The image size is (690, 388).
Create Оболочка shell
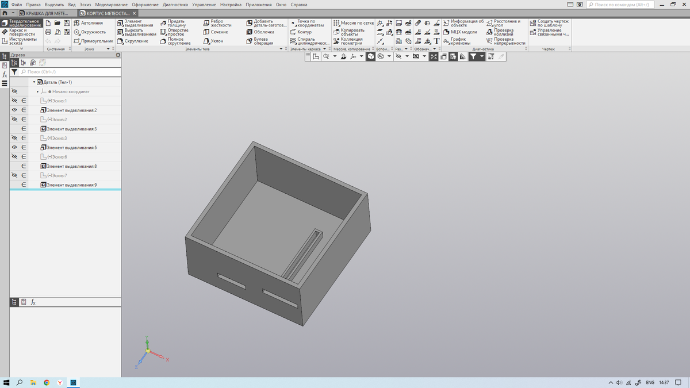[x=260, y=32]
